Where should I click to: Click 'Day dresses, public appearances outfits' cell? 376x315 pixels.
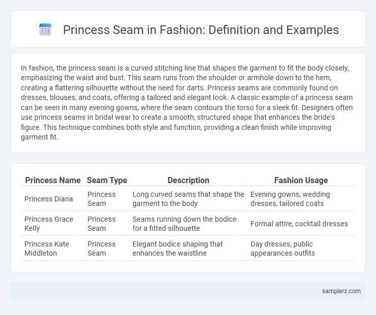(301, 249)
